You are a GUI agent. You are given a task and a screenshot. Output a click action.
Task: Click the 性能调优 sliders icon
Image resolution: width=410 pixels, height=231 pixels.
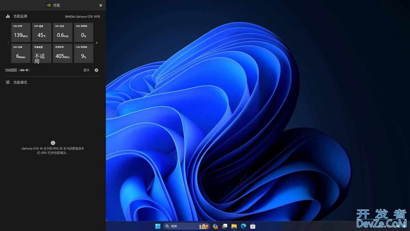tap(8, 82)
